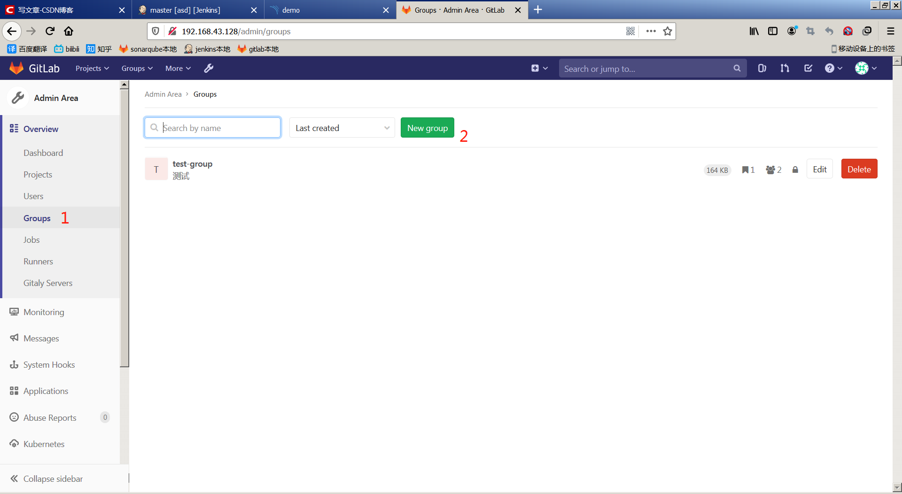Image resolution: width=902 pixels, height=494 pixels.
Task: Open the todos checkmark icon
Action: (x=808, y=68)
